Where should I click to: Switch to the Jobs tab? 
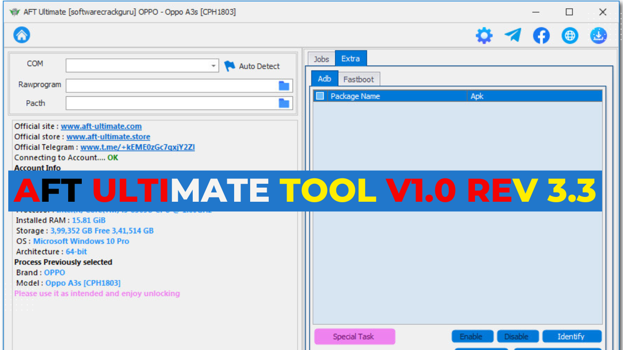click(321, 59)
